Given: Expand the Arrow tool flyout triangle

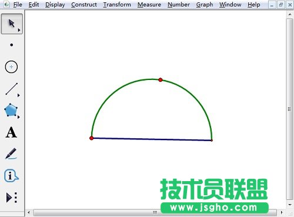Looking at the screenshot, I should tap(19, 30).
